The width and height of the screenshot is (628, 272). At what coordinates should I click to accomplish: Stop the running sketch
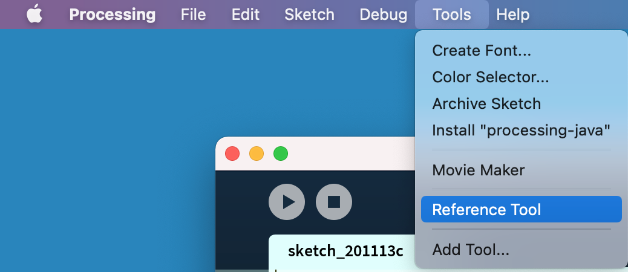click(334, 202)
